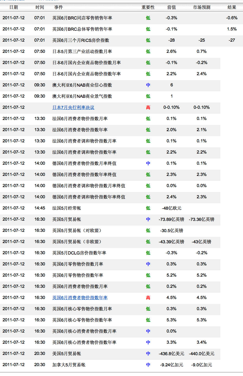Image resolution: width=243 pixels, height=376 pixels.
Task: Select 法国6月消费者调和物价指数月率 event text
Action: [x=84, y=141]
